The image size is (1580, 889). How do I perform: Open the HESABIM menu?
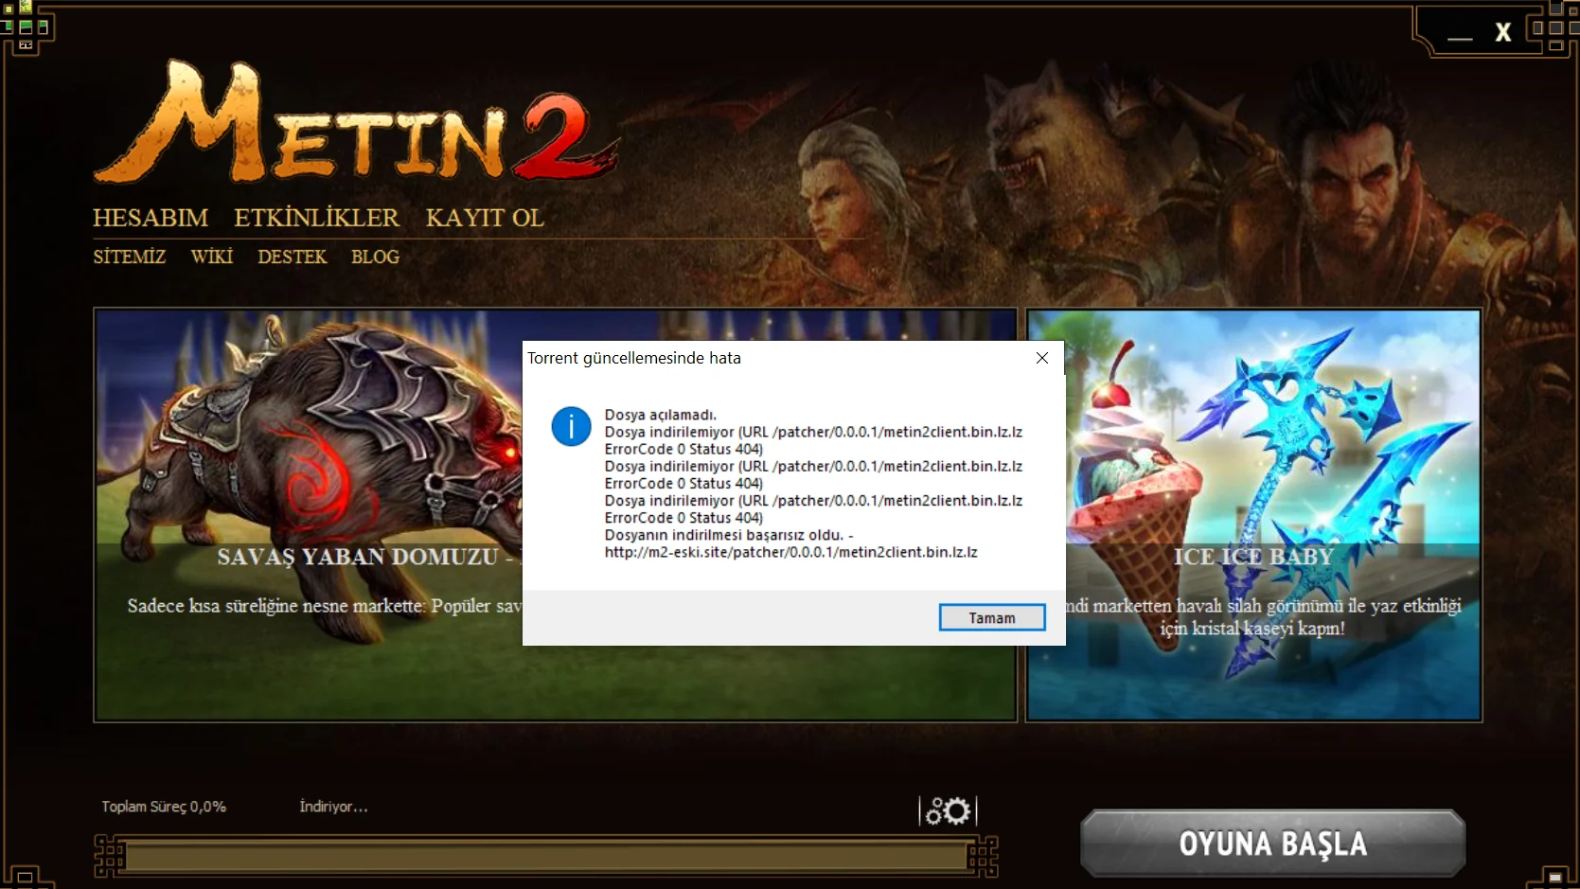[151, 218]
